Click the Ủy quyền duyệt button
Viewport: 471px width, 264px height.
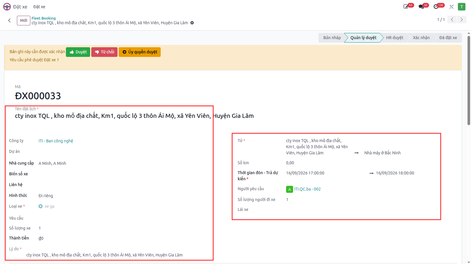tap(140, 52)
